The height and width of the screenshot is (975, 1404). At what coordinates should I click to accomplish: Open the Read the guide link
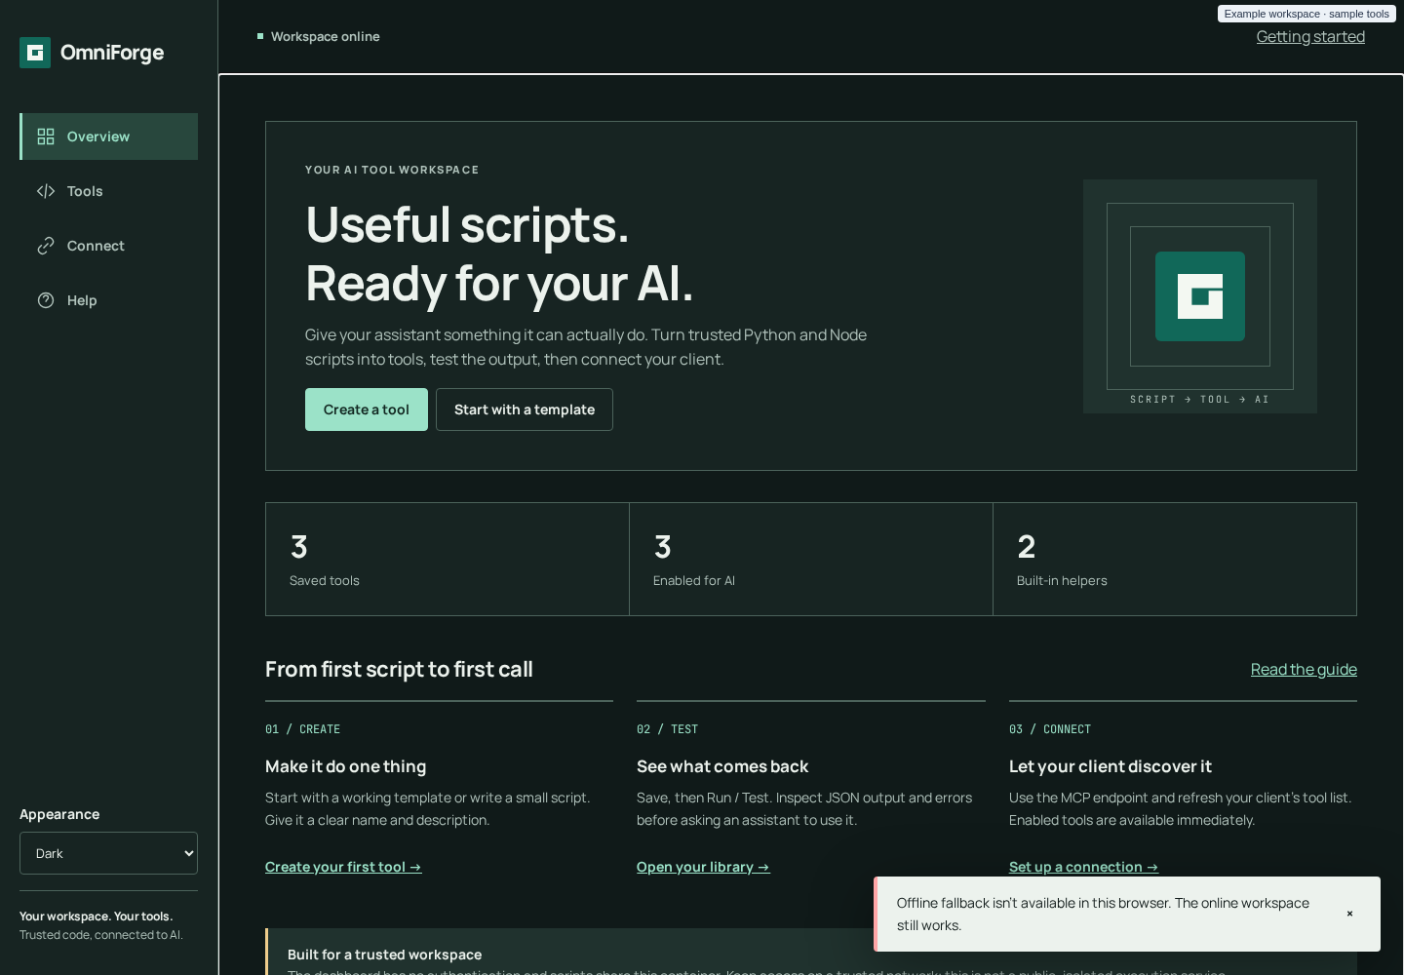(1304, 669)
